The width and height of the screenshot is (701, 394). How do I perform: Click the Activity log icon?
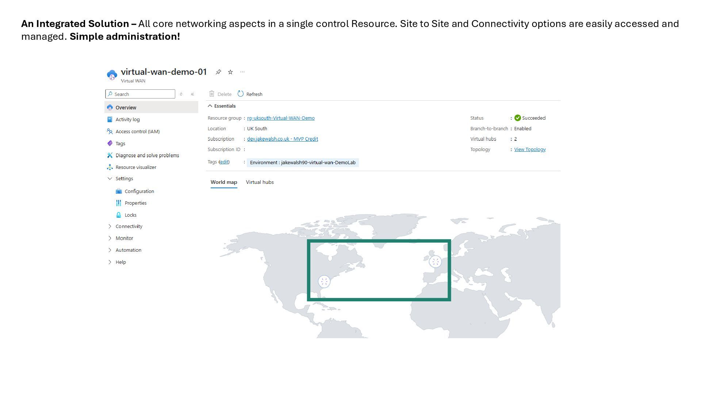click(110, 119)
